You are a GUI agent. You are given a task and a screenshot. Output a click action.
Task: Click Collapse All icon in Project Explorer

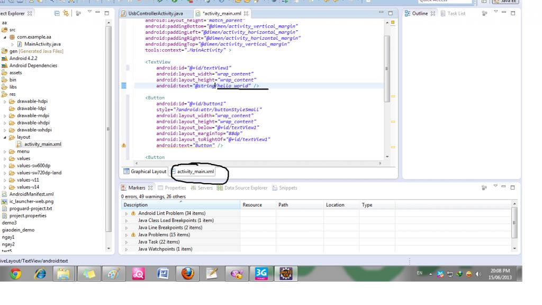[57, 13]
